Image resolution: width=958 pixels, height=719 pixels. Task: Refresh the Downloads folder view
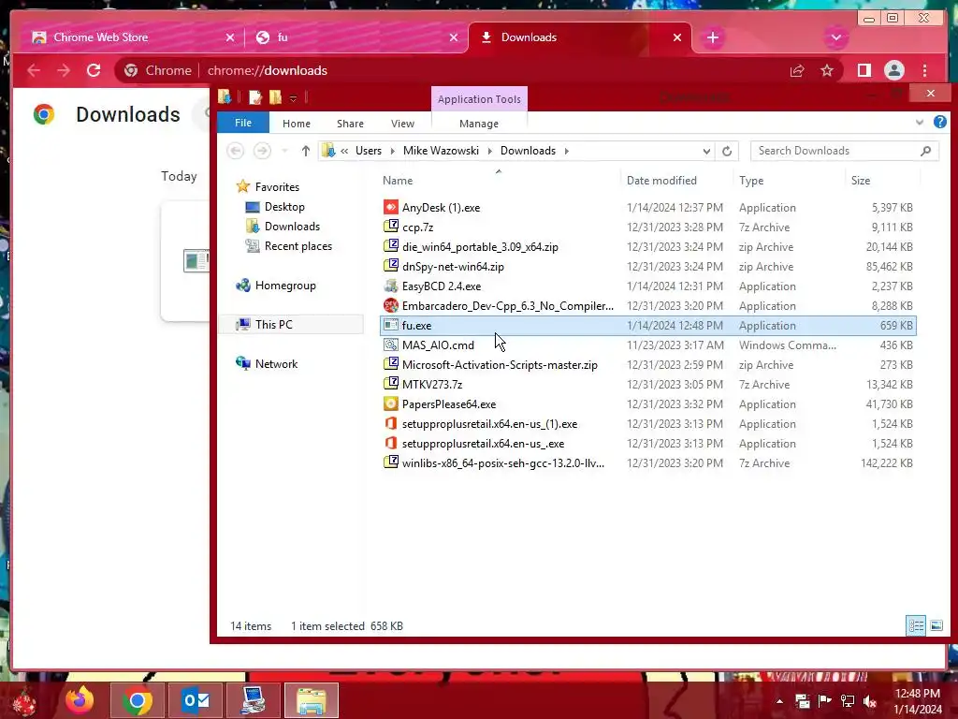coord(726,151)
